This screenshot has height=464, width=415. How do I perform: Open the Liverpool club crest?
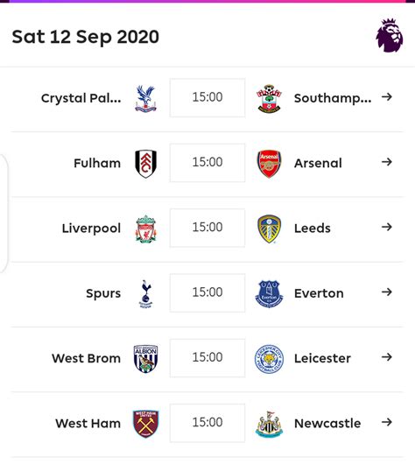[145, 228]
